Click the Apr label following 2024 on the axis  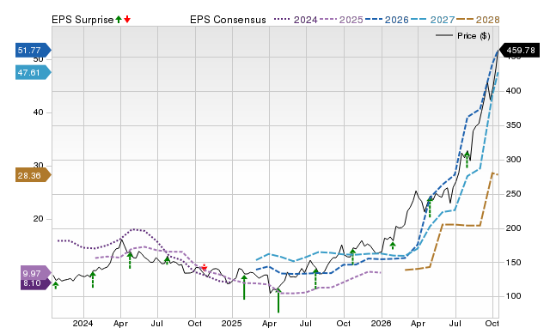coord(120,323)
